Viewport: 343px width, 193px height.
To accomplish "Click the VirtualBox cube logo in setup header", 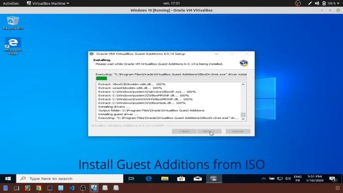I will pos(243,63).
